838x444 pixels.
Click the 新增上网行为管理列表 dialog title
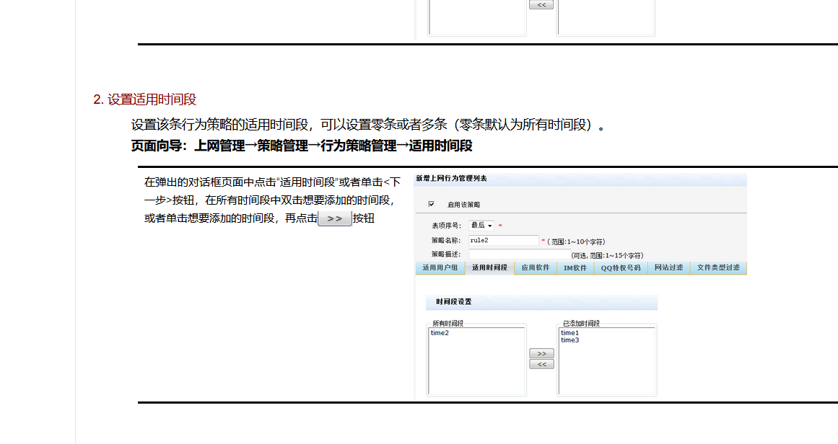coord(452,179)
